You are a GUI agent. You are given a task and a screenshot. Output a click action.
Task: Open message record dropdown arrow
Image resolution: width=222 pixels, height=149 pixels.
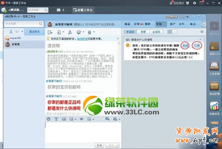[119, 120]
